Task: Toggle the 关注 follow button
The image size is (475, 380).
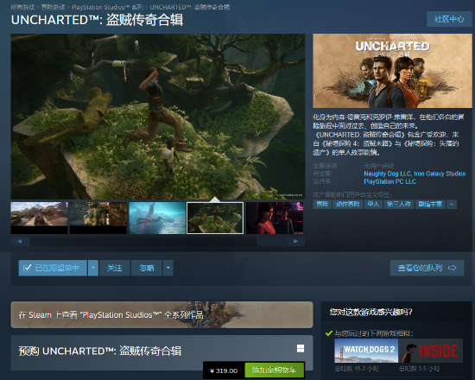Action: [115, 268]
